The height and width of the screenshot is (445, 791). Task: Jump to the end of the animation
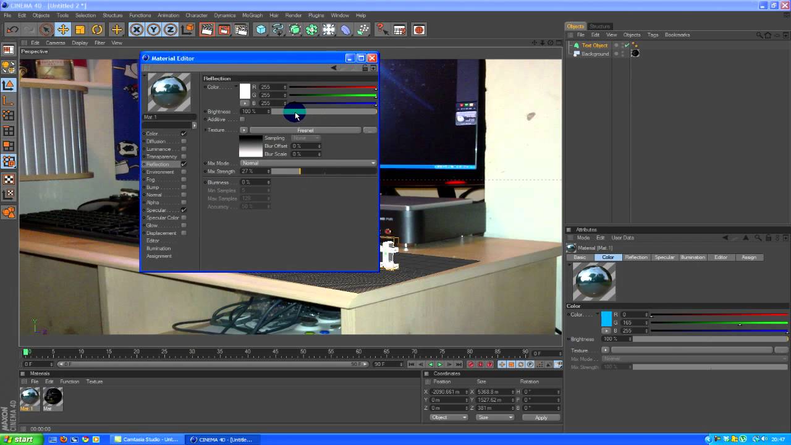coord(459,364)
